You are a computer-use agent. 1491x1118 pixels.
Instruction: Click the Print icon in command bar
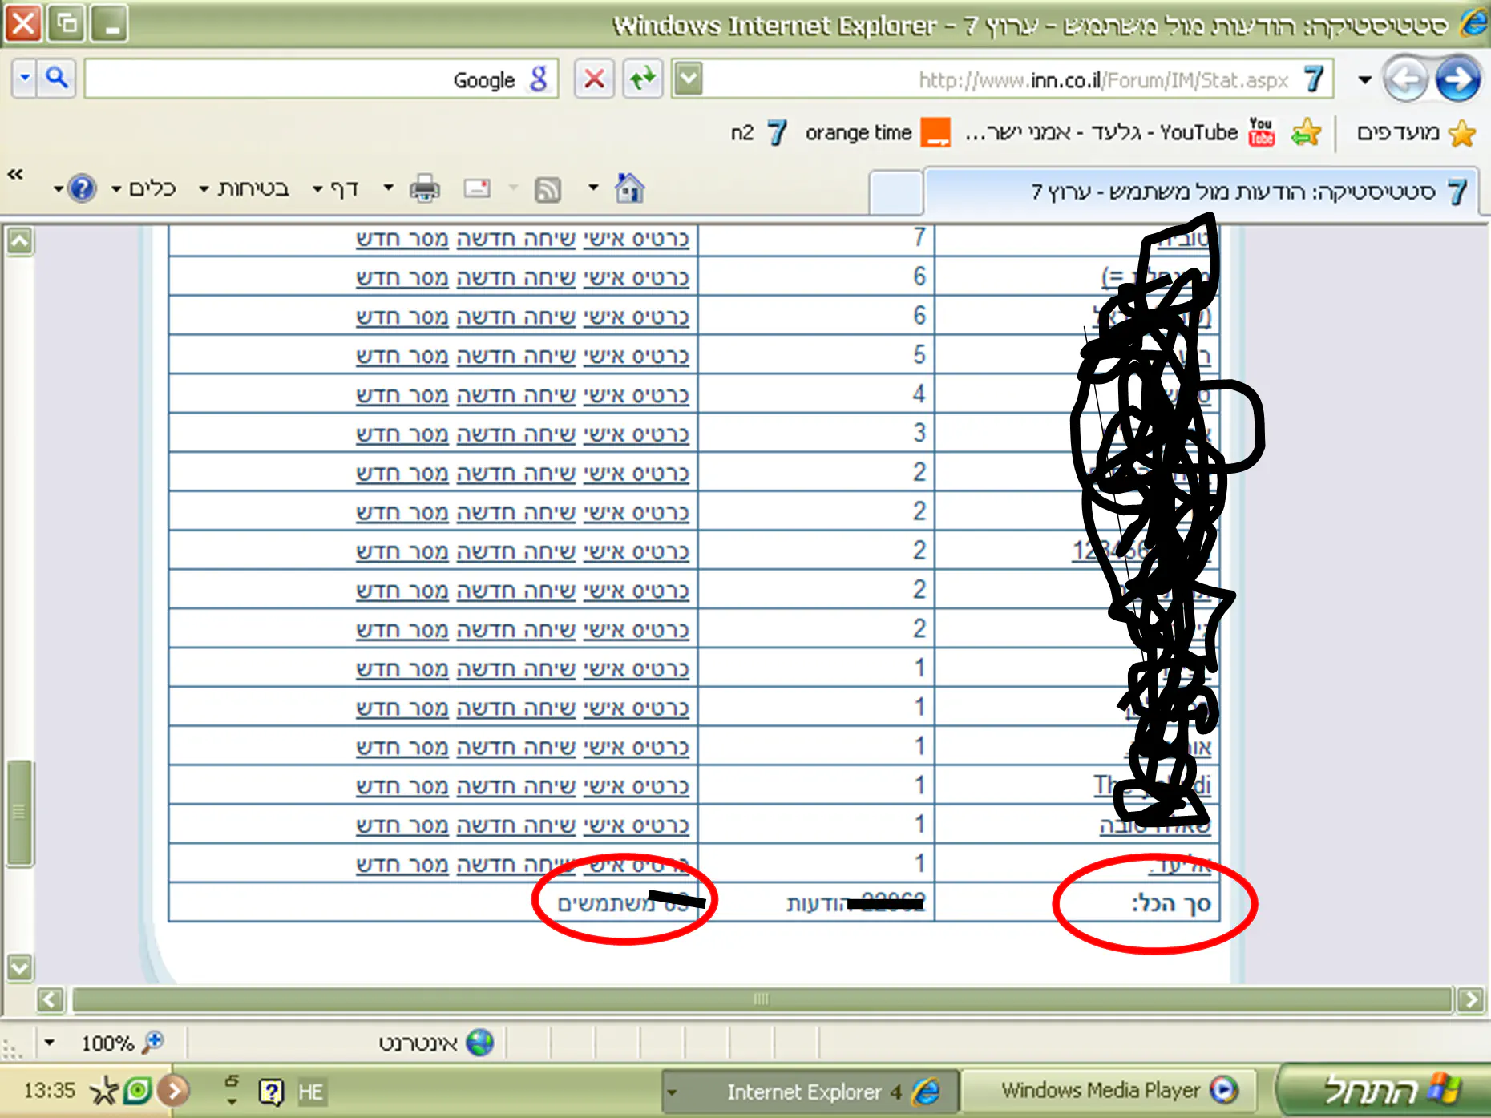424,189
